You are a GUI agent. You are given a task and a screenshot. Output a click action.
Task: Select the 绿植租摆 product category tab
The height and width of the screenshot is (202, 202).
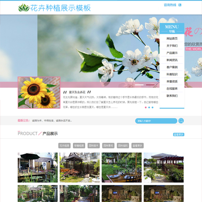coord(79,146)
